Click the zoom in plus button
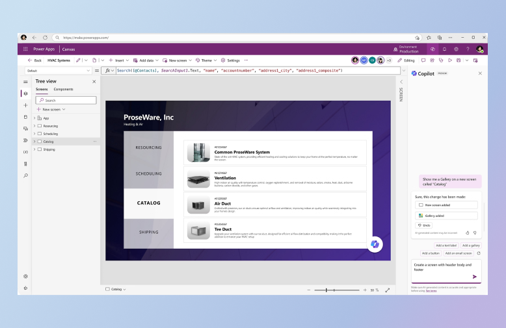The width and height of the screenshot is (506, 328). point(365,290)
